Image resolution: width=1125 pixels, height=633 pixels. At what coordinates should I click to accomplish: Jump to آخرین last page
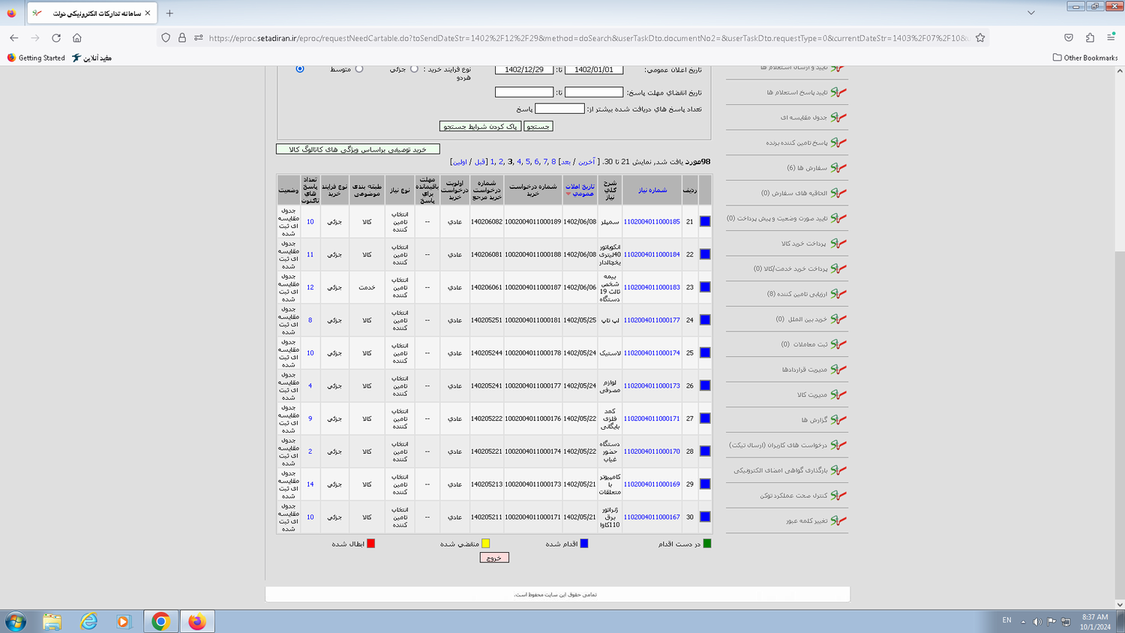coord(586,162)
